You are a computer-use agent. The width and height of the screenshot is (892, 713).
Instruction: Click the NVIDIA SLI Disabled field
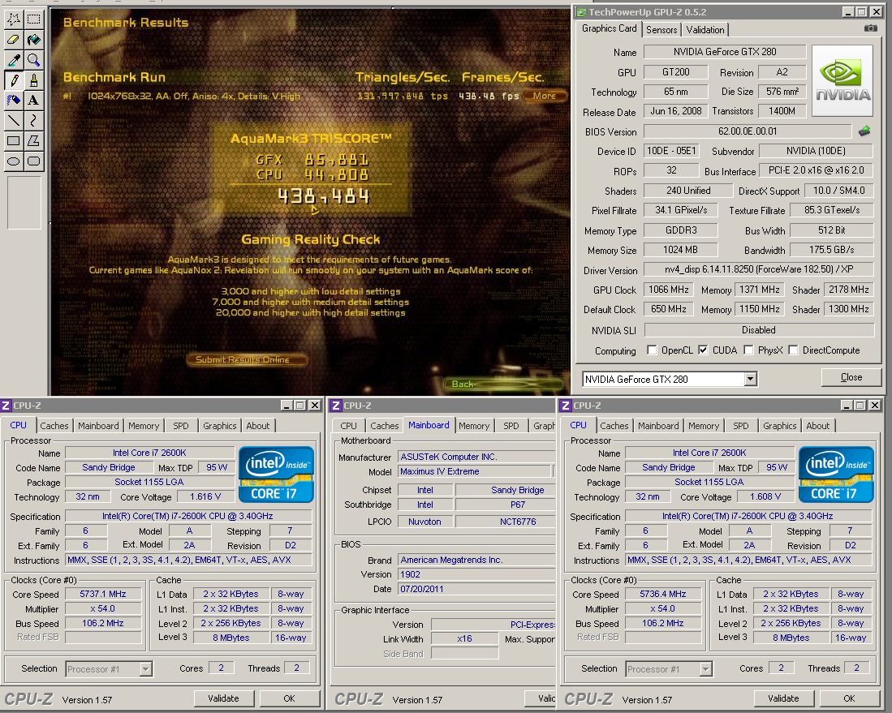coord(759,330)
